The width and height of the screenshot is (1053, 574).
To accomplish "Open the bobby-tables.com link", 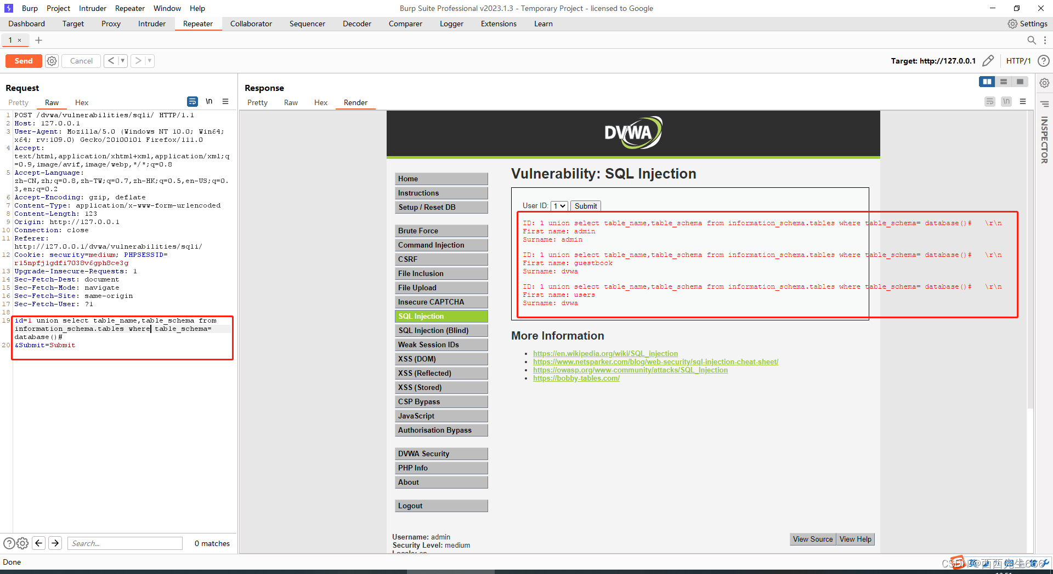I will [576, 378].
